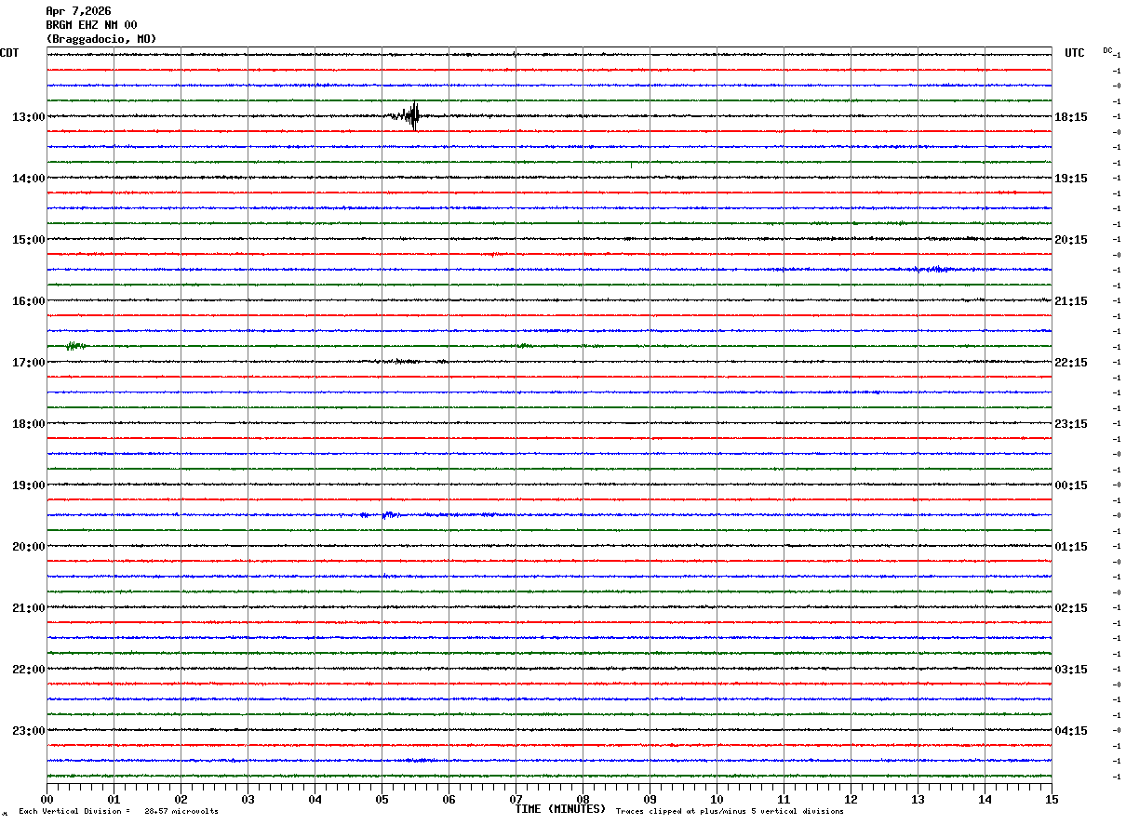Select the 20:00 CDT time label
1126x824 pixels.
29,547
